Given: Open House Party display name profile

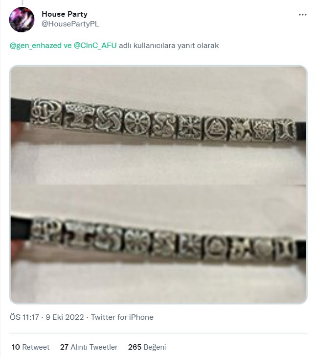Looking at the screenshot, I should [x=65, y=14].
